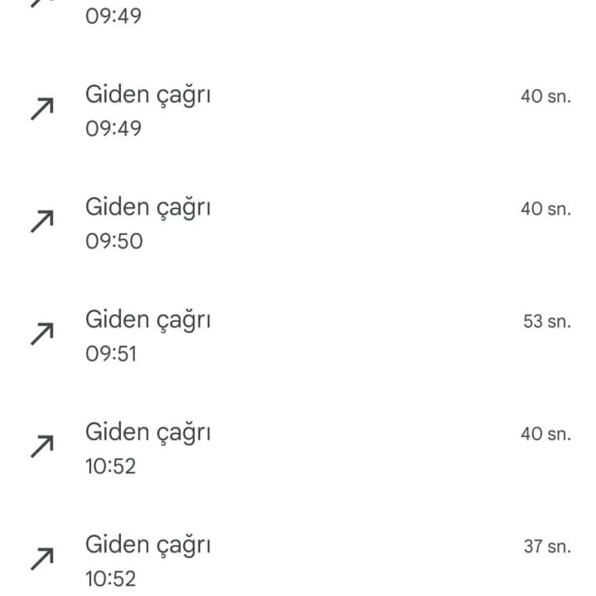Click the outgoing arrow icon of the 09:51 call

[42, 335]
